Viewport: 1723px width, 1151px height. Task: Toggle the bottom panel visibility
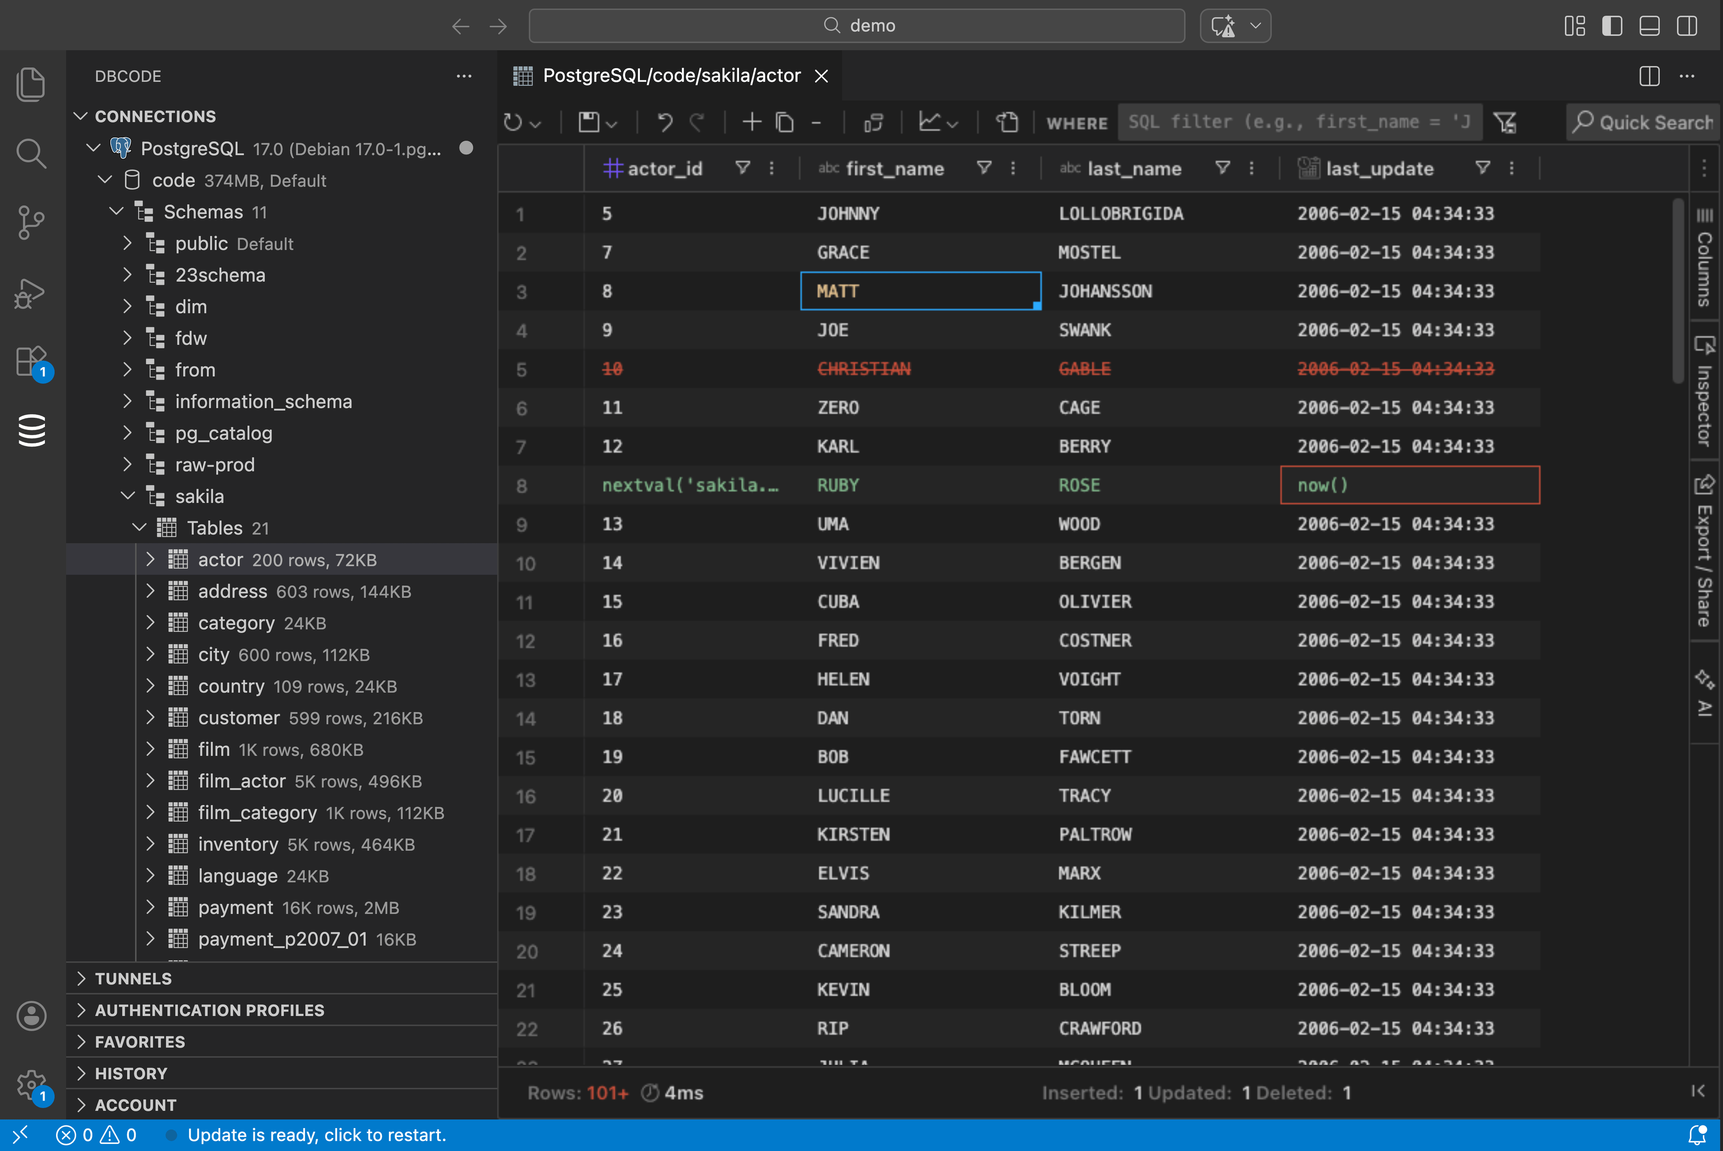[x=1649, y=26]
